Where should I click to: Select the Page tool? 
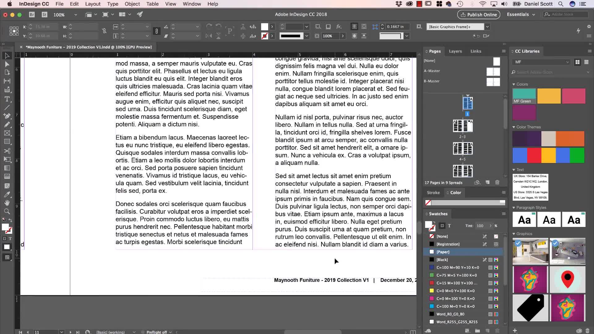coord(7,72)
